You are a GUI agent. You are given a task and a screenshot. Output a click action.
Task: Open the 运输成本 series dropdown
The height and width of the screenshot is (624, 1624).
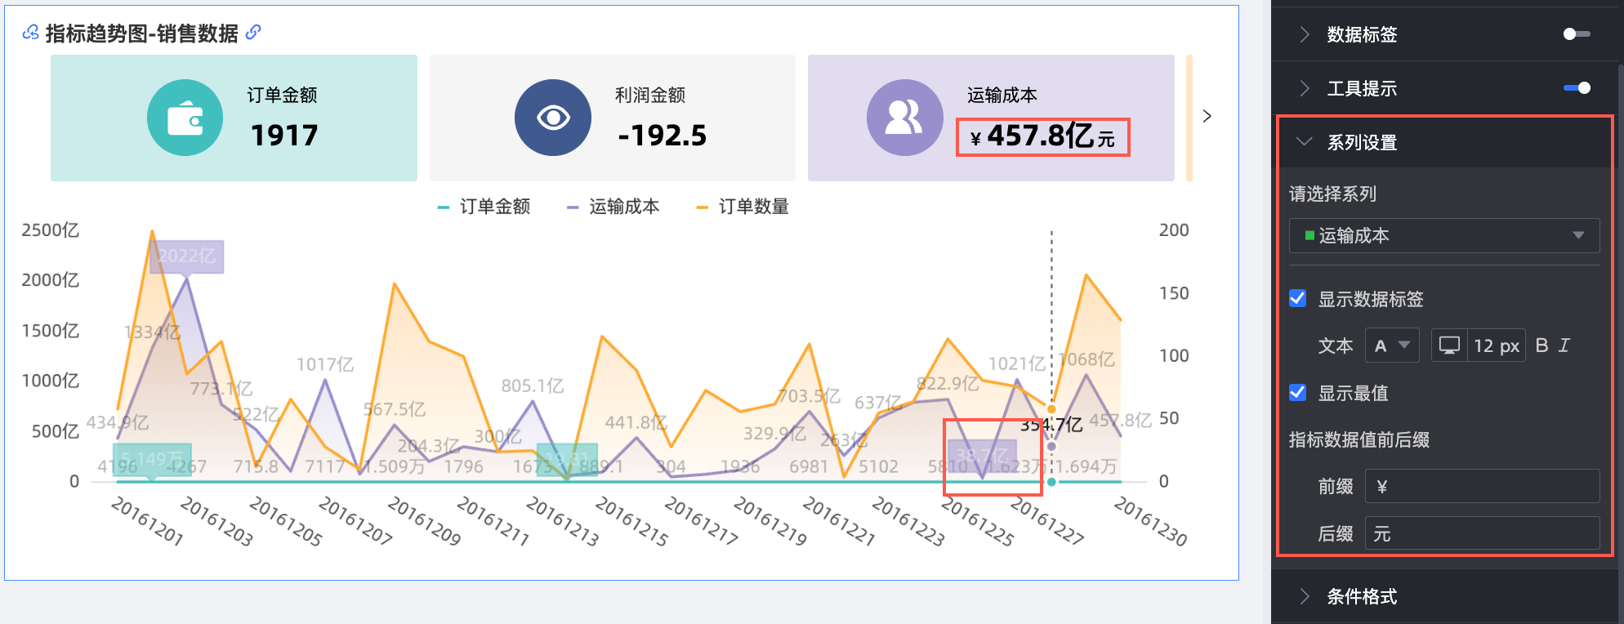[1443, 236]
